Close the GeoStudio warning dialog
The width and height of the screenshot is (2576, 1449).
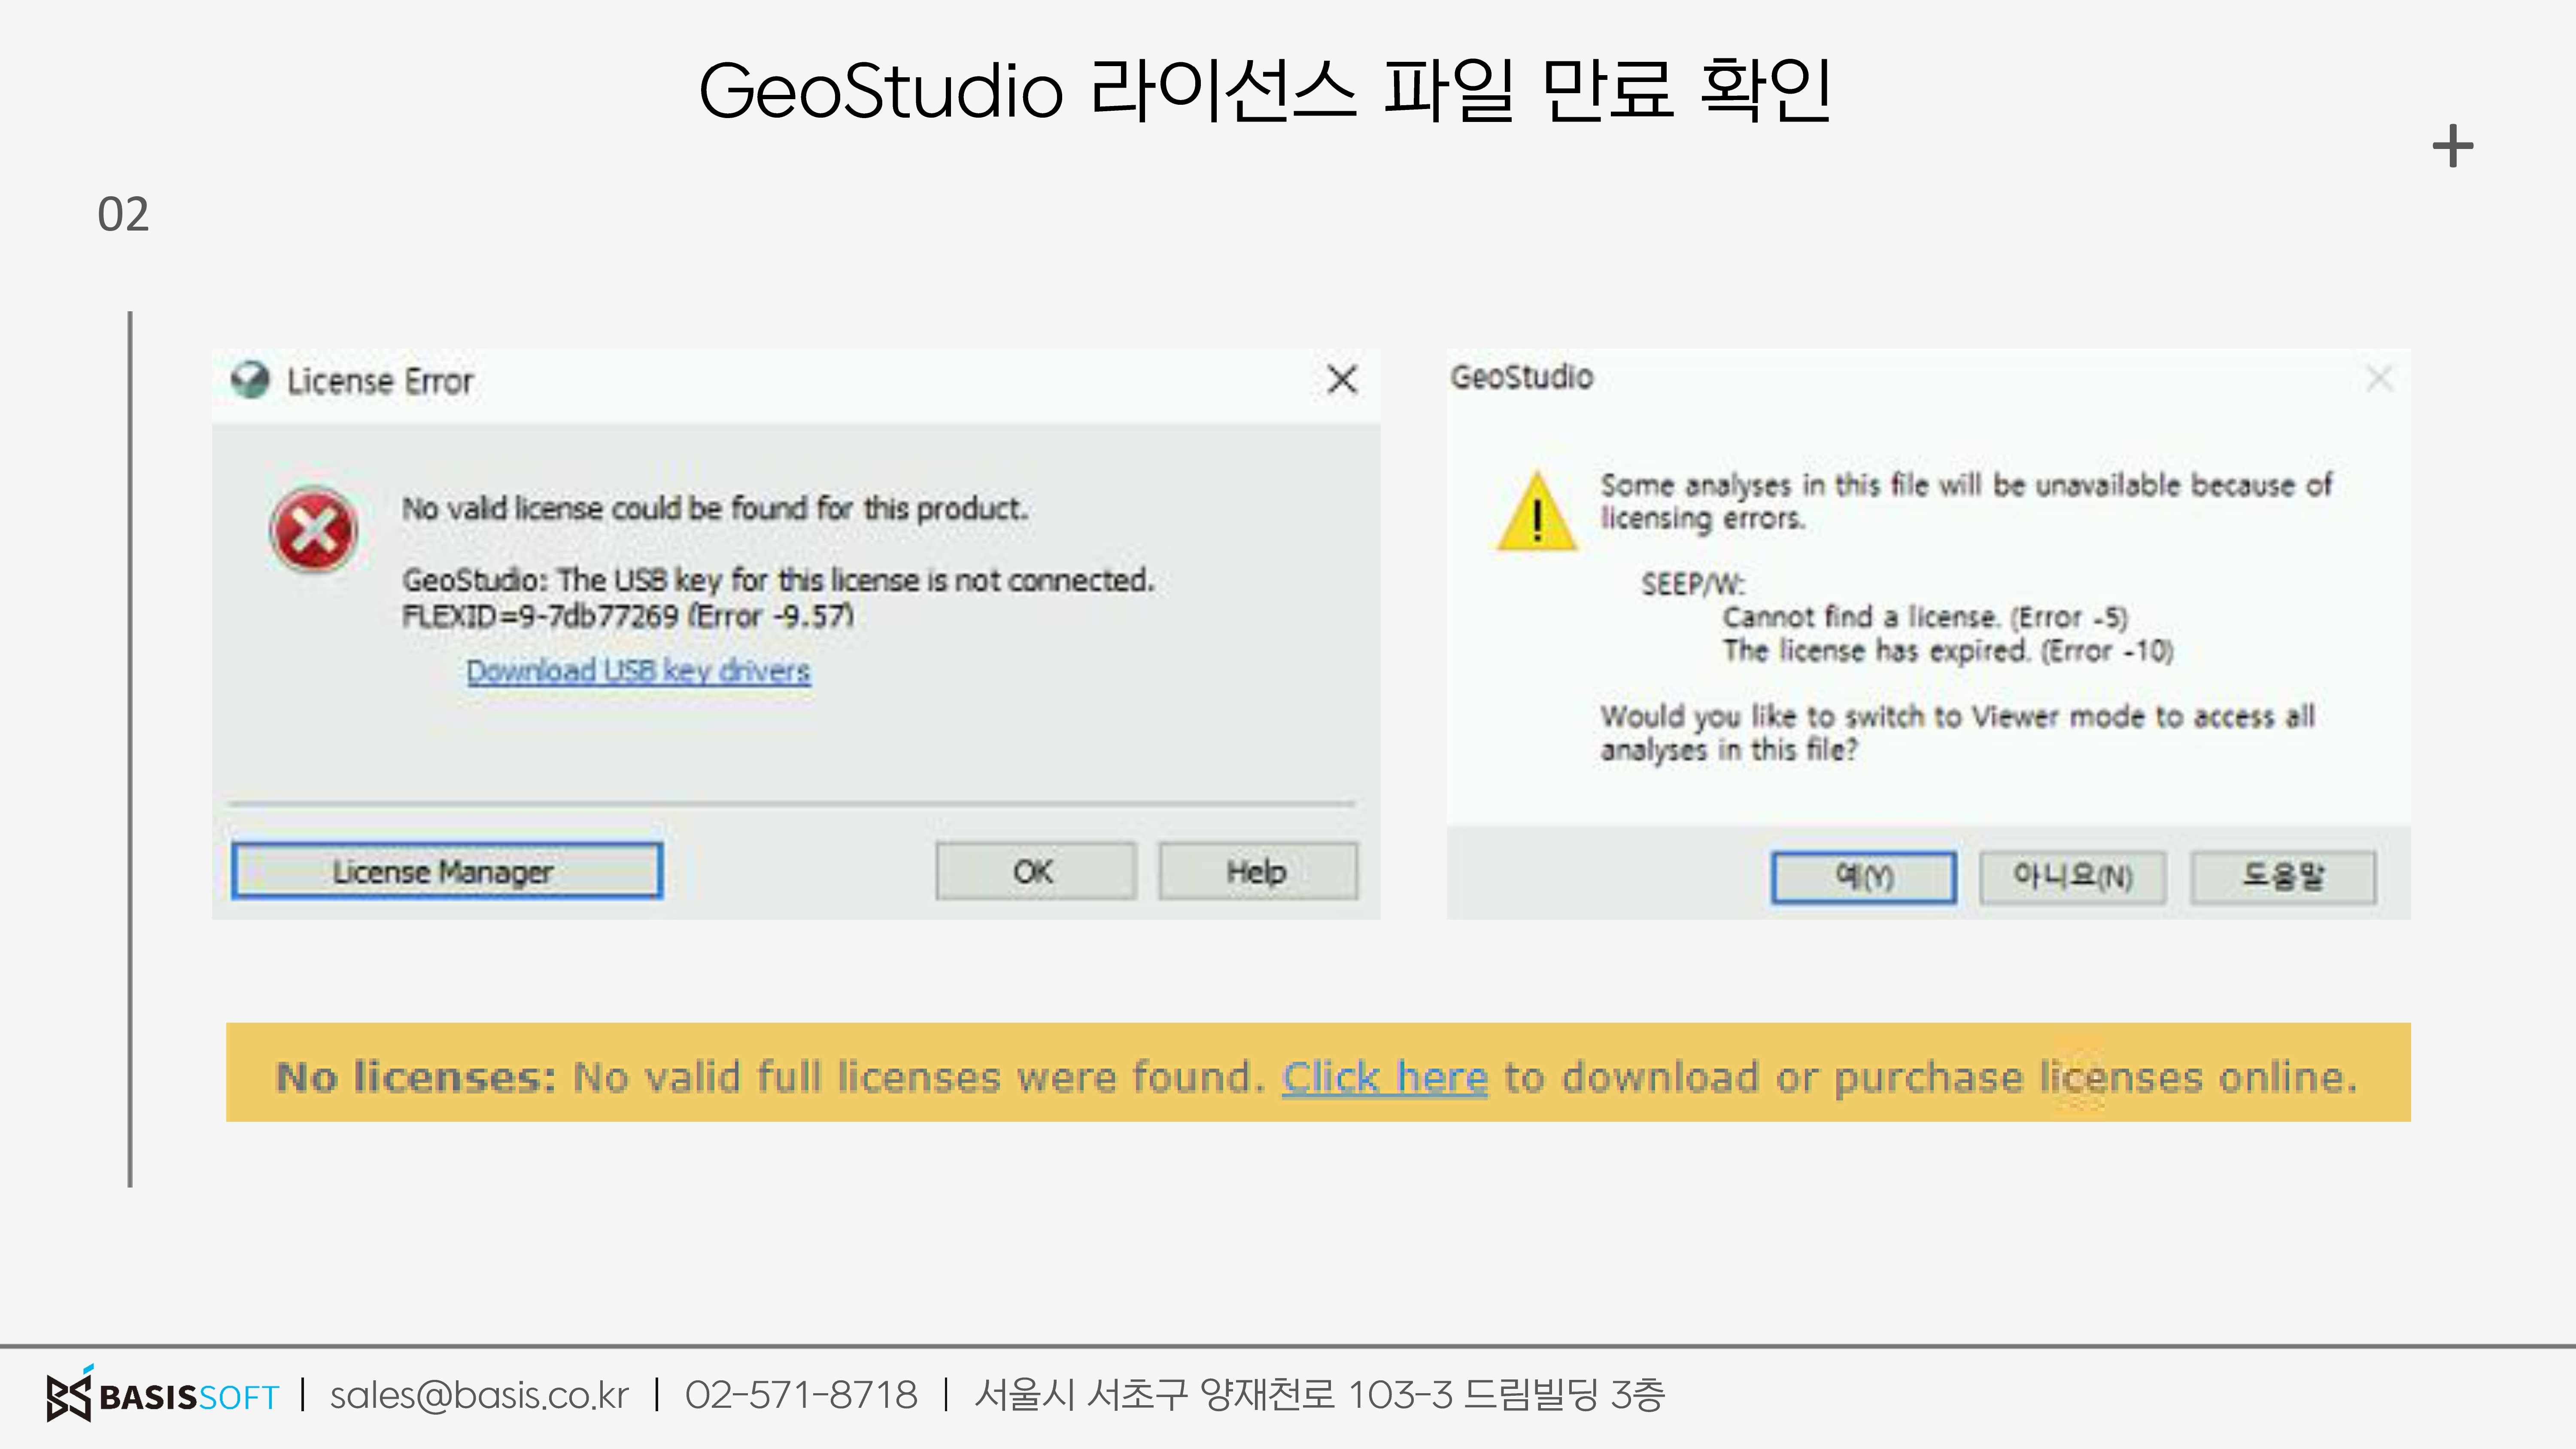[x=2379, y=378]
